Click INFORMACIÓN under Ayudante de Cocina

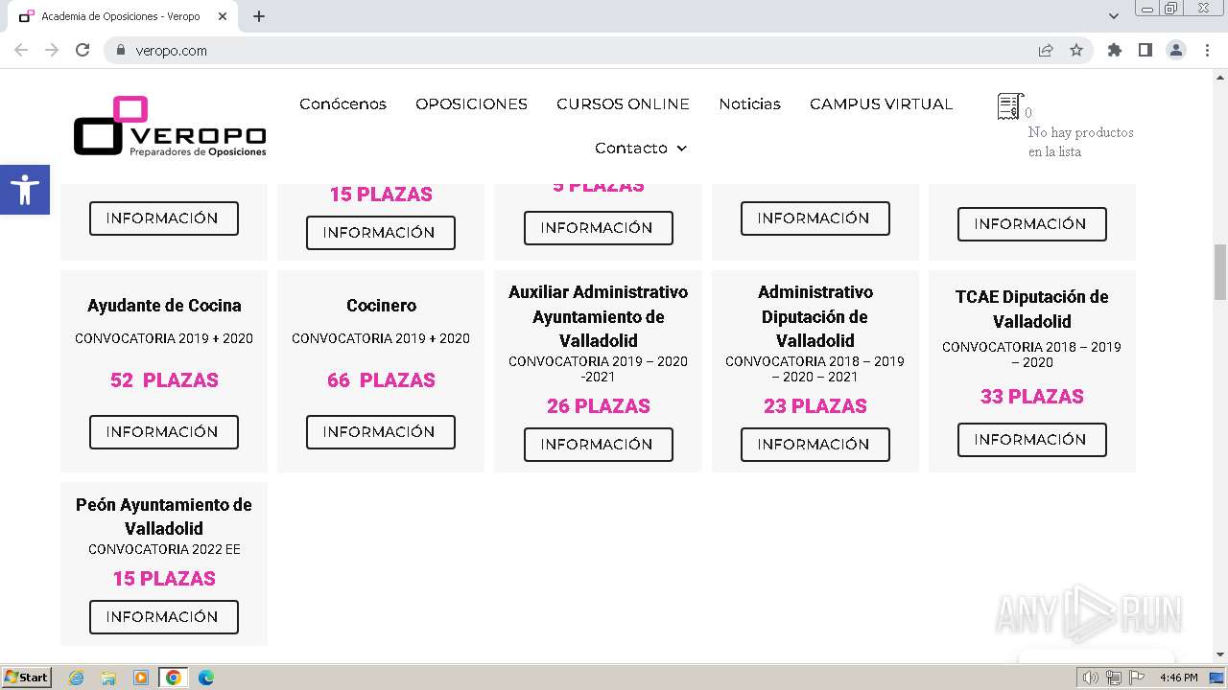click(x=164, y=432)
